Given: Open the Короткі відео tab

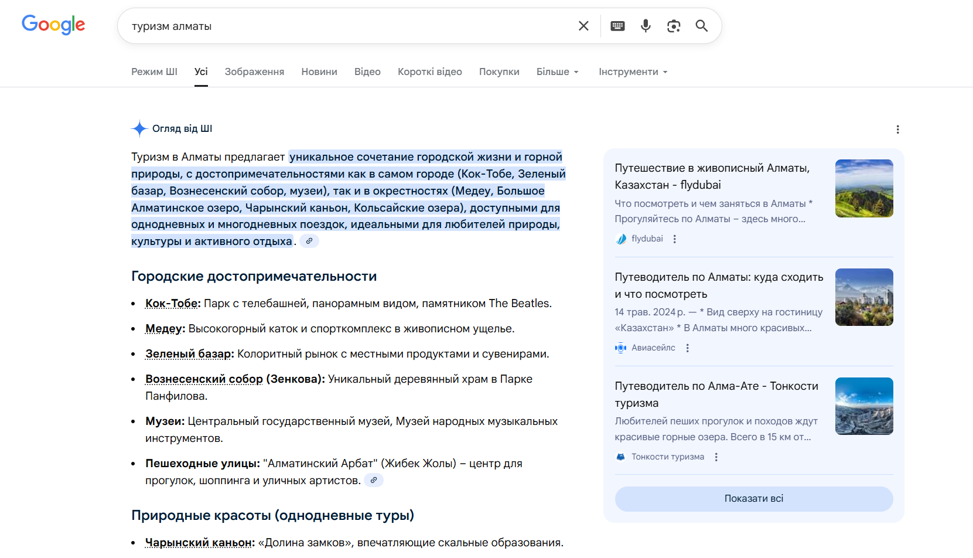Looking at the screenshot, I should coord(430,72).
